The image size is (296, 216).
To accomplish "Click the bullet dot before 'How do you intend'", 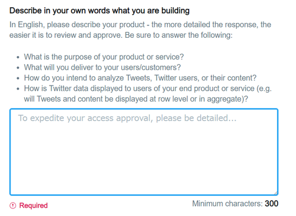I will coord(18,78).
